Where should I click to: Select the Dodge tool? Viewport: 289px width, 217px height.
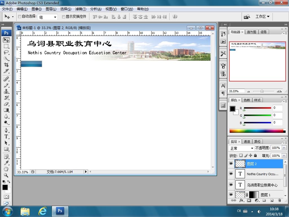coord(6,123)
